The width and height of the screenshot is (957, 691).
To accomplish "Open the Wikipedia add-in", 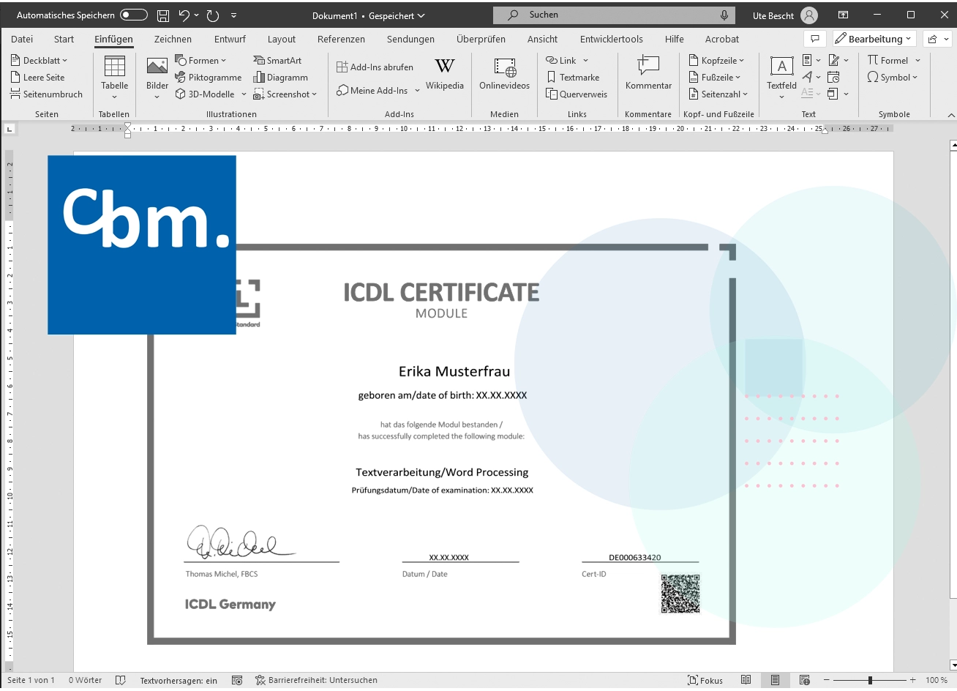I will tap(445, 74).
